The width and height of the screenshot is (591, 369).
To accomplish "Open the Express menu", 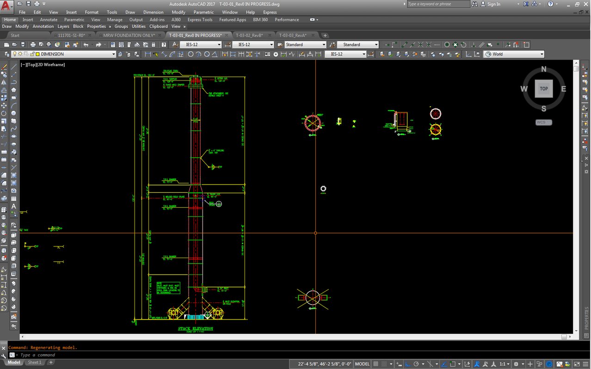I will (270, 12).
